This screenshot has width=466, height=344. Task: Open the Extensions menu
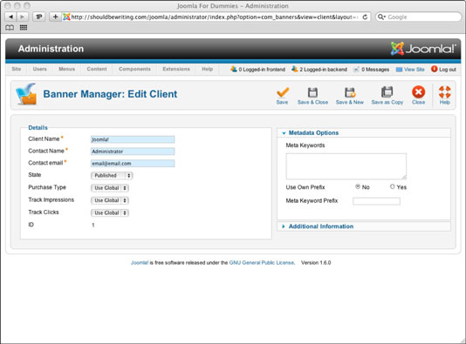pos(176,69)
